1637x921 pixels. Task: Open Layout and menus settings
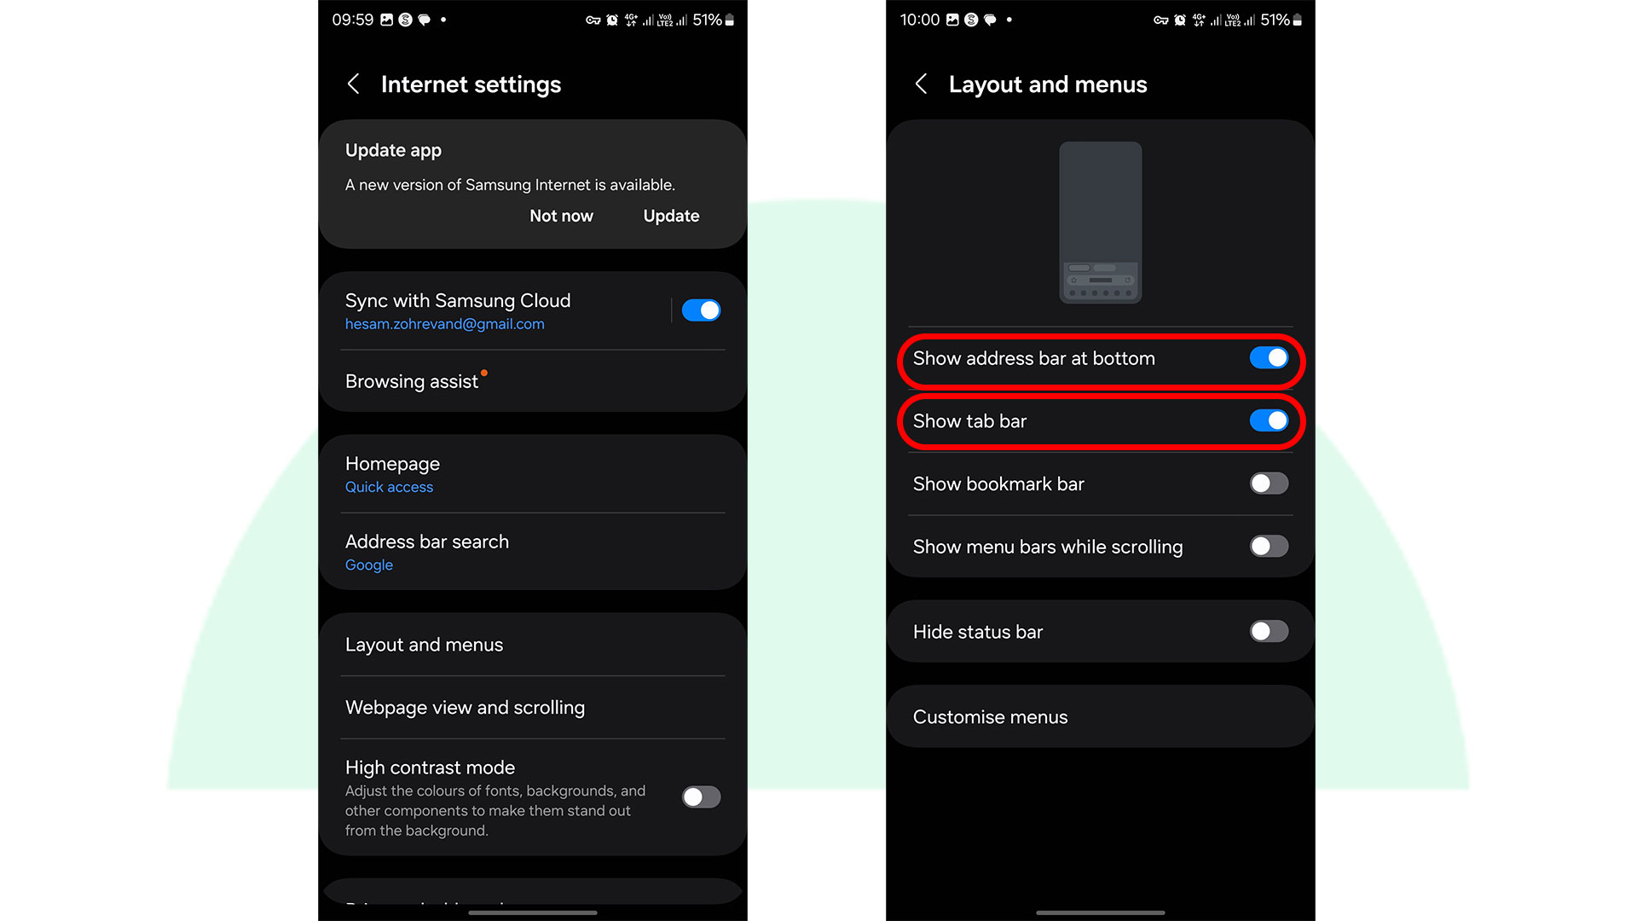click(423, 643)
